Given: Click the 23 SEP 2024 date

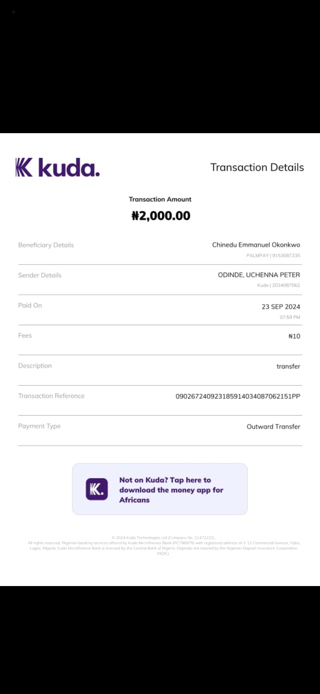Looking at the screenshot, I should point(281,307).
